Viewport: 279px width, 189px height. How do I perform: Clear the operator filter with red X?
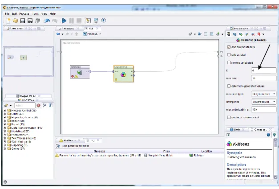38,105
